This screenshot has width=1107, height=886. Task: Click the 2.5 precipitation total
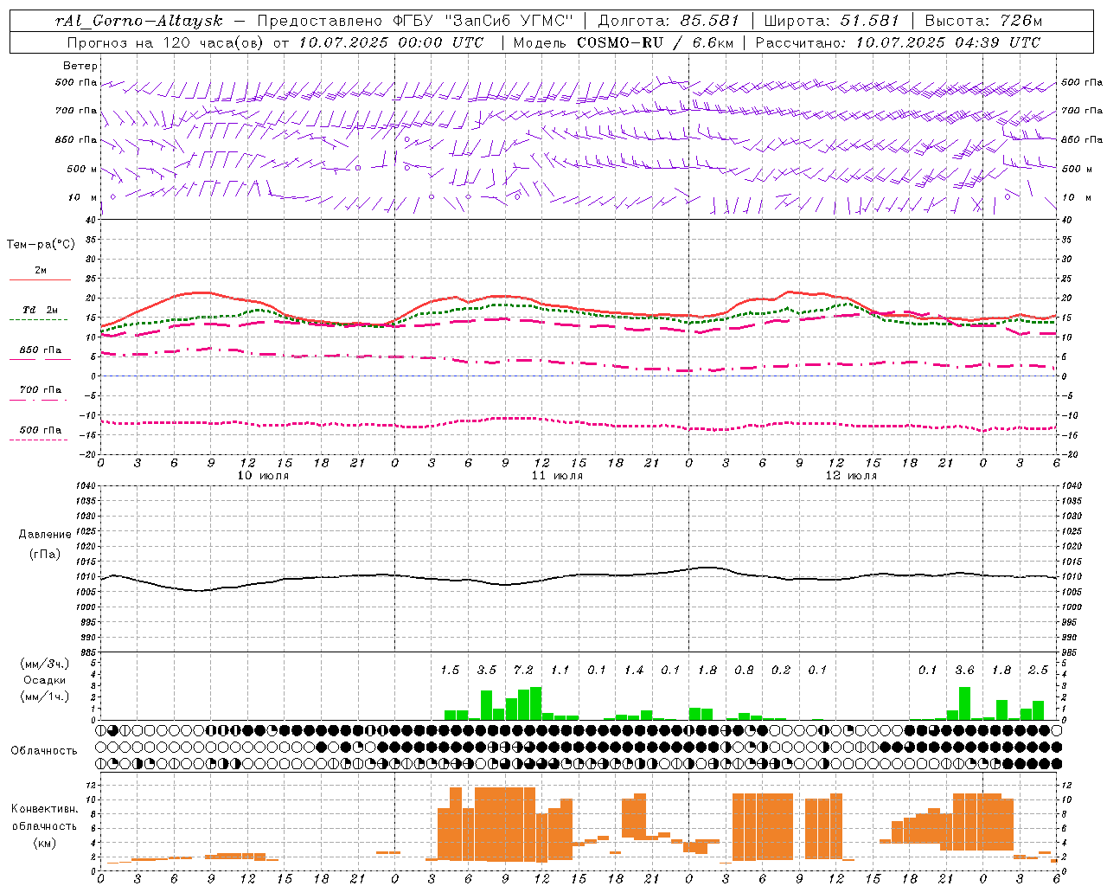click(1038, 671)
